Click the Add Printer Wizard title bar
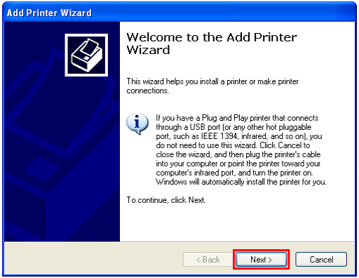 click(x=179, y=13)
